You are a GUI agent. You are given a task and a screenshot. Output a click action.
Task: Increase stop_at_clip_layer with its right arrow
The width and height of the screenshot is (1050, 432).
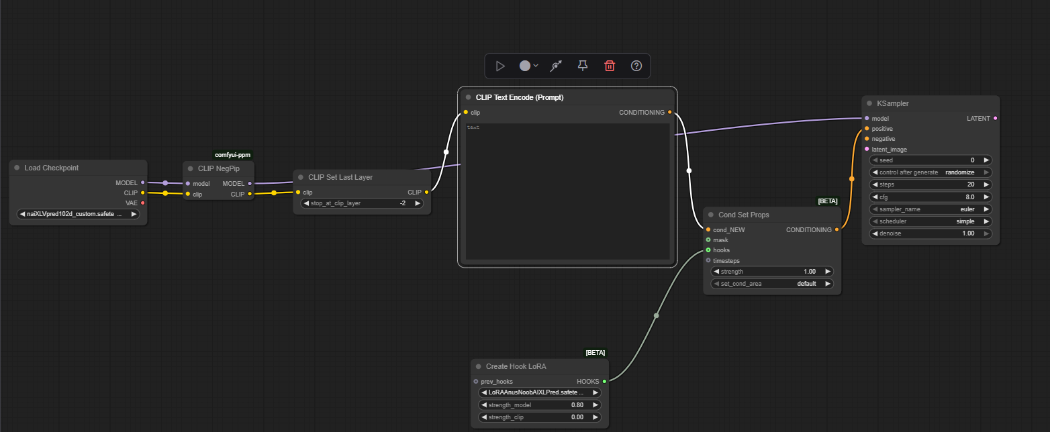tap(418, 203)
